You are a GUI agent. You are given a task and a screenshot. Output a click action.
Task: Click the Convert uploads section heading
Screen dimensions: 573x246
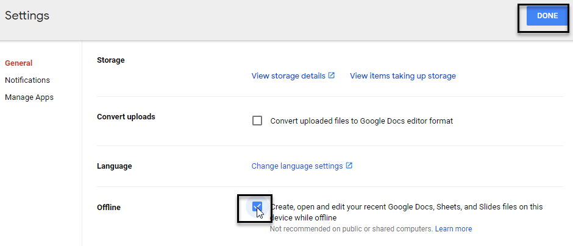[x=126, y=117]
